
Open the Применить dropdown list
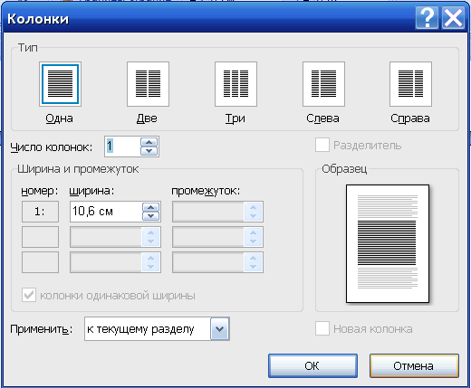(220, 329)
